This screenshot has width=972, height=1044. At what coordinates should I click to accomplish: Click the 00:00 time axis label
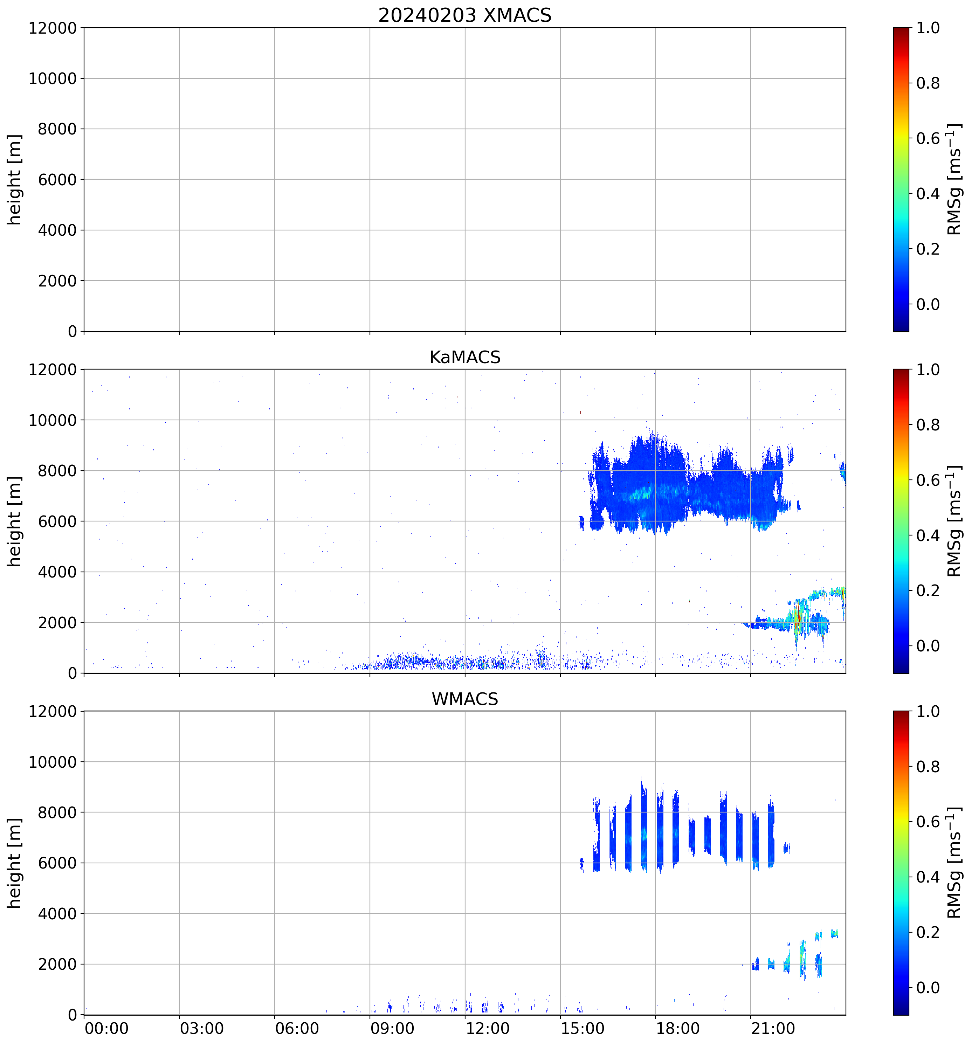click(106, 1028)
